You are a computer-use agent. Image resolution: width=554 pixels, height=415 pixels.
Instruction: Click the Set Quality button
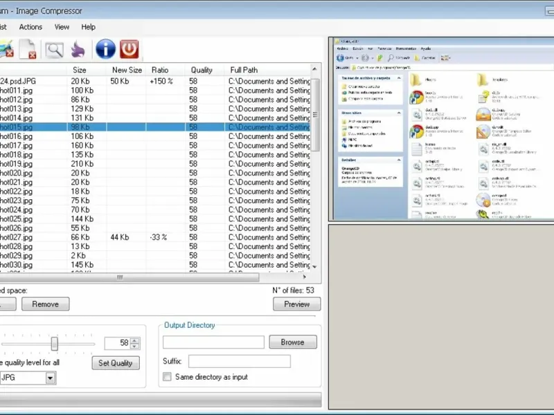[116, 363]
